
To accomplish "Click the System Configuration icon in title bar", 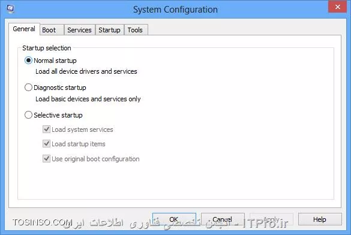I will 10,9.
